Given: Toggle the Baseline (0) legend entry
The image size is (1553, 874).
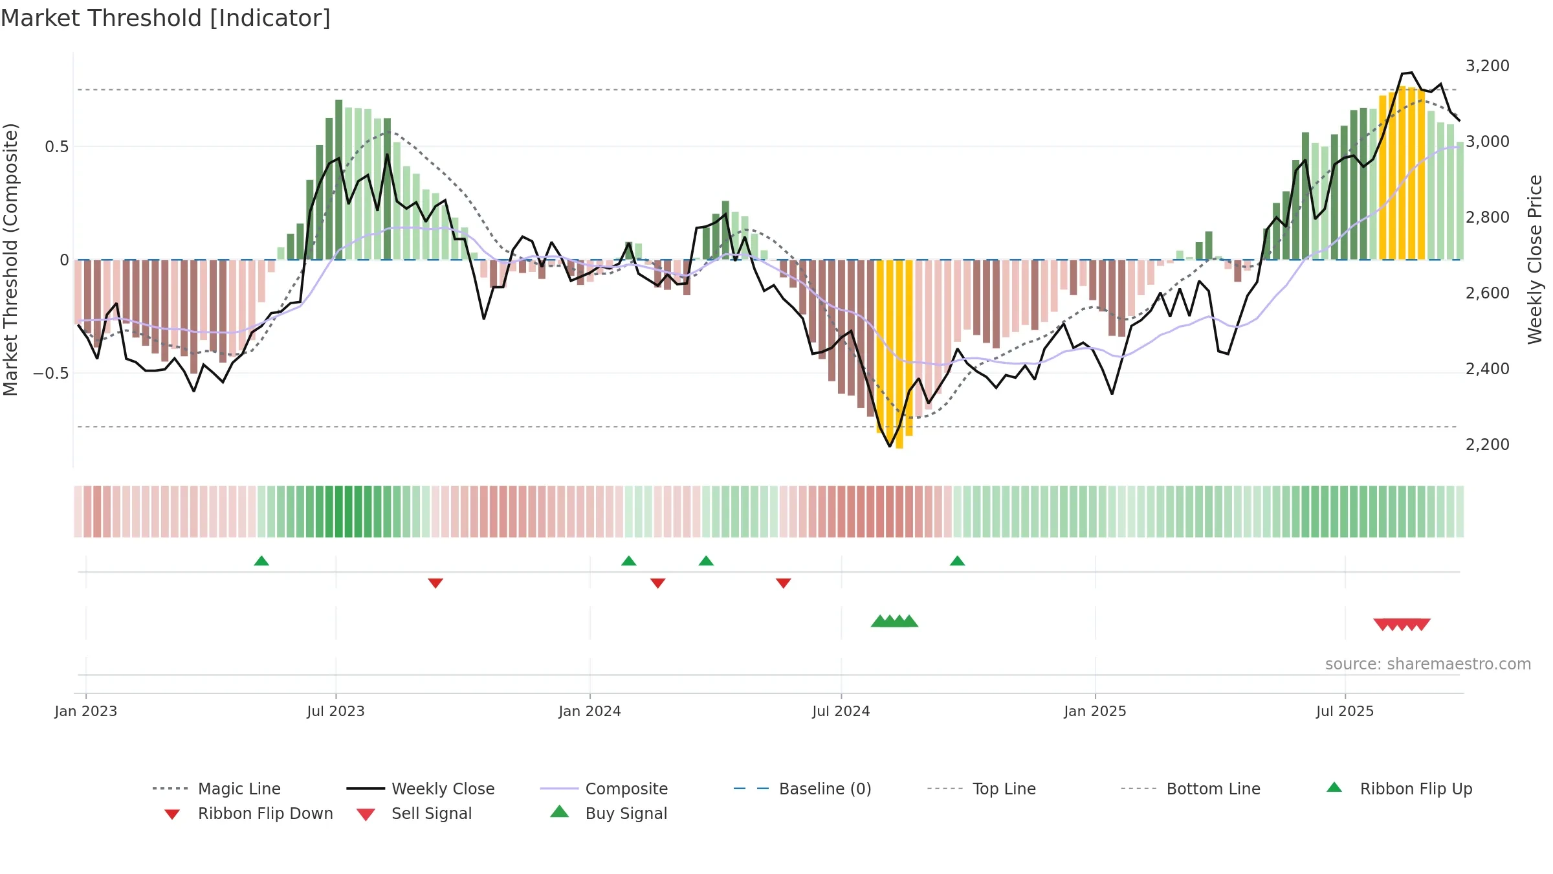Looking at the screenshot, I should coord(802,789).
